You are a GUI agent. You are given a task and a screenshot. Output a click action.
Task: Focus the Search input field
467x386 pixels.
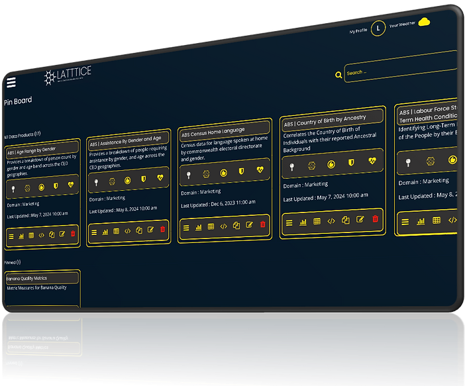[x=401, y=67]
